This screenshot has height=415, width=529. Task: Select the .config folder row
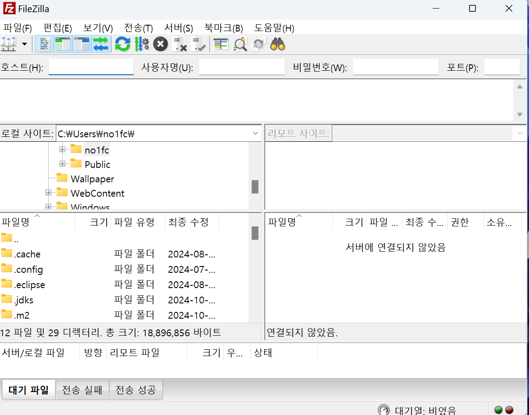click(124, 269)
